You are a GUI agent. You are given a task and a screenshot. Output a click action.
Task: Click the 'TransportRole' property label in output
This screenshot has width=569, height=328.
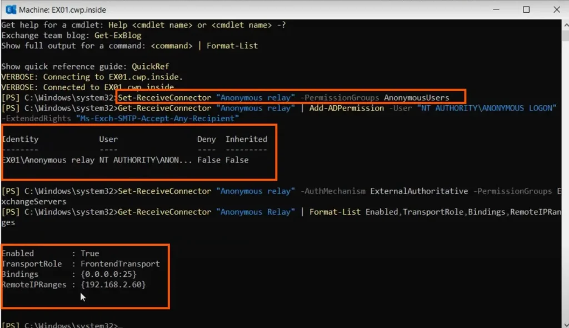[x=32, y=264]
